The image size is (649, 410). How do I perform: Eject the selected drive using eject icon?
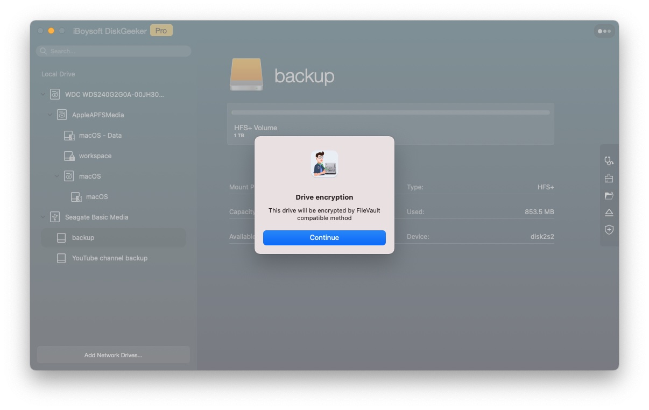click(x=609, y=212)
